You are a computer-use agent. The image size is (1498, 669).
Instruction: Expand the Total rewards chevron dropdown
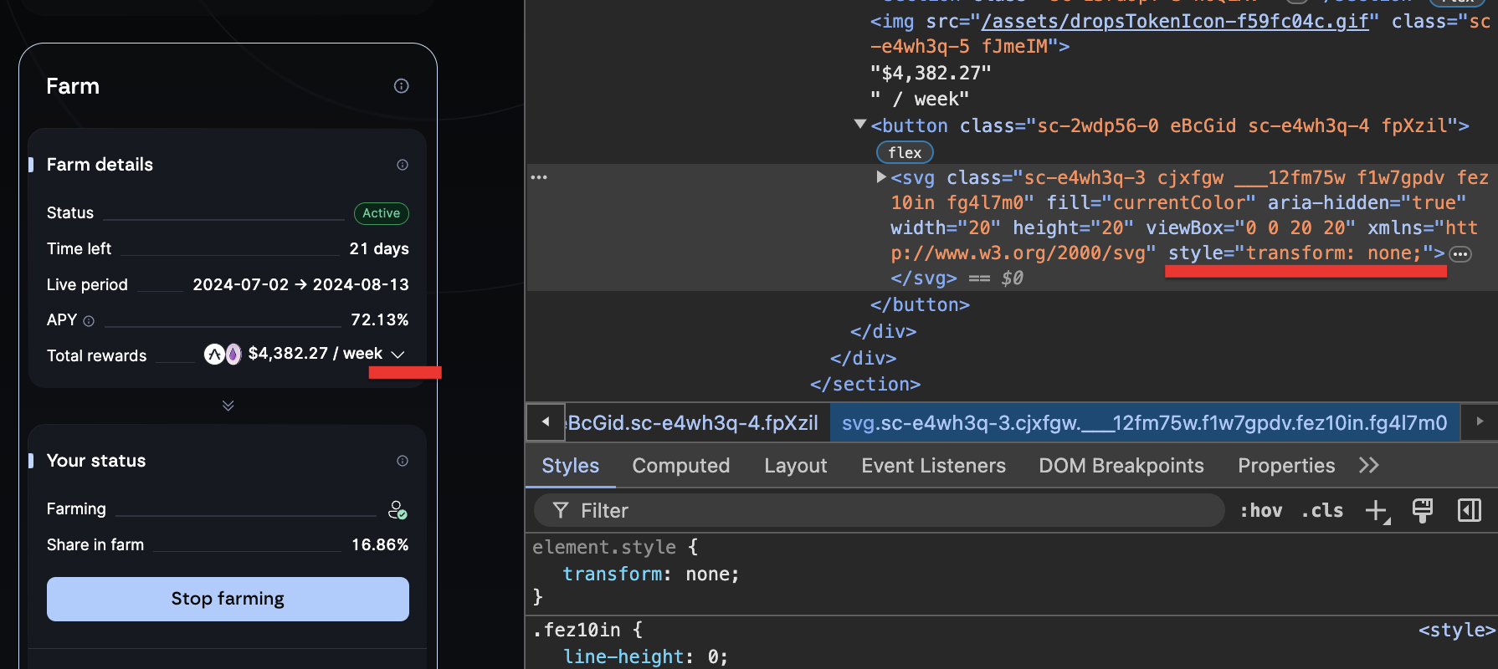pyautogui.click(x=398, y=355)
